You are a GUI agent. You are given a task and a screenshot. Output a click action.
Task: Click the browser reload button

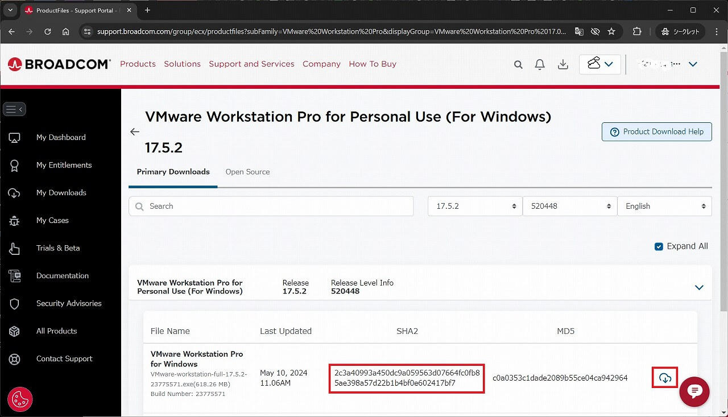coord(48,32)
